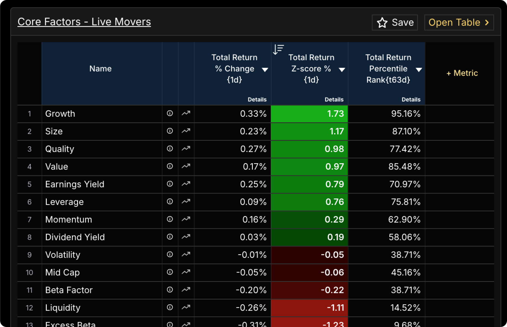Image resolution: width=507 pixels, height=327 pixels.
Task: Open the trend chart icon for Mid Cap
Action: tap(186, 272)
